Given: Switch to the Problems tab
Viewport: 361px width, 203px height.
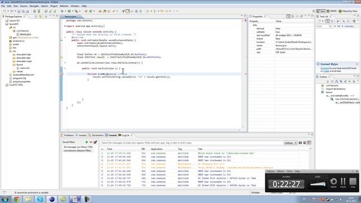Looking at the screenshot, I should tap(67, 135).
